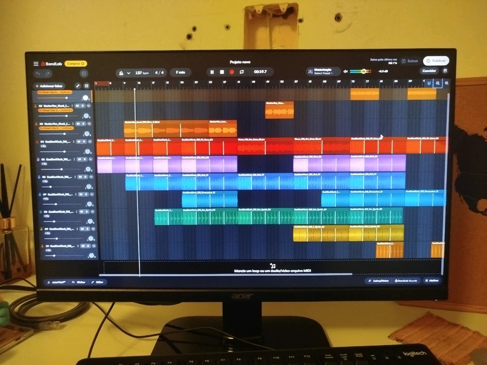487x365 pixels.
Task: Open the Select Preset mastering dropdown
Action: coord(323,74)
